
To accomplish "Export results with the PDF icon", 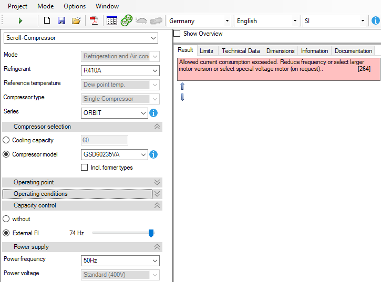I will (x=94, y=21).
